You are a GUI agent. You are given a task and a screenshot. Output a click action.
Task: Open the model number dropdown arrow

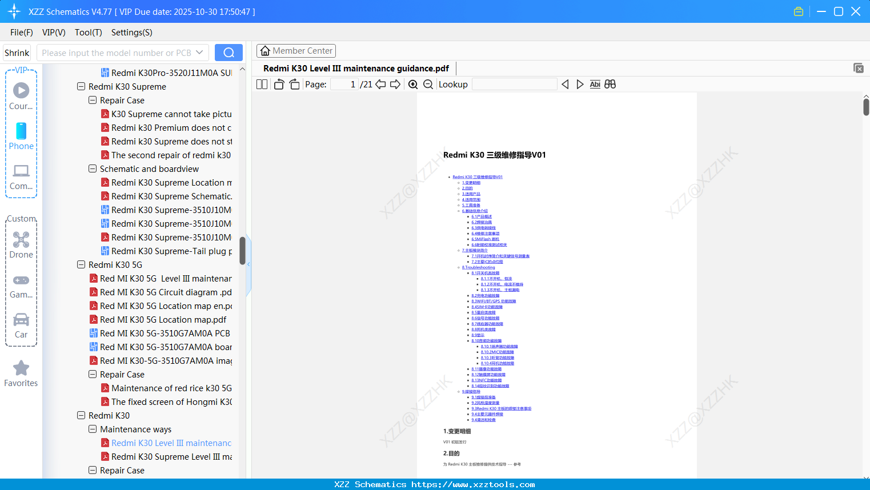pyautogui.click(x=199, y=53)
